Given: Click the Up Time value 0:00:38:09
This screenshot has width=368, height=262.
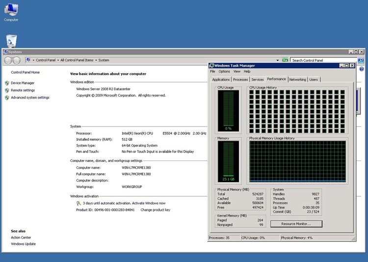Looking at the screenshot, I should point(311,208).
